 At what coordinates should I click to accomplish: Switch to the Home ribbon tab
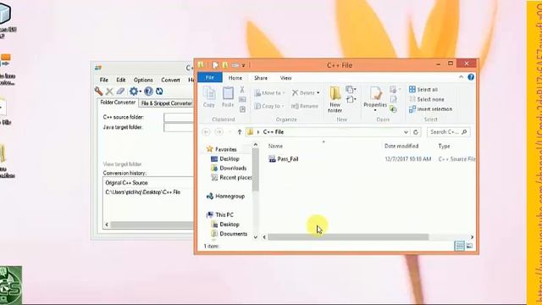[235, 78]
